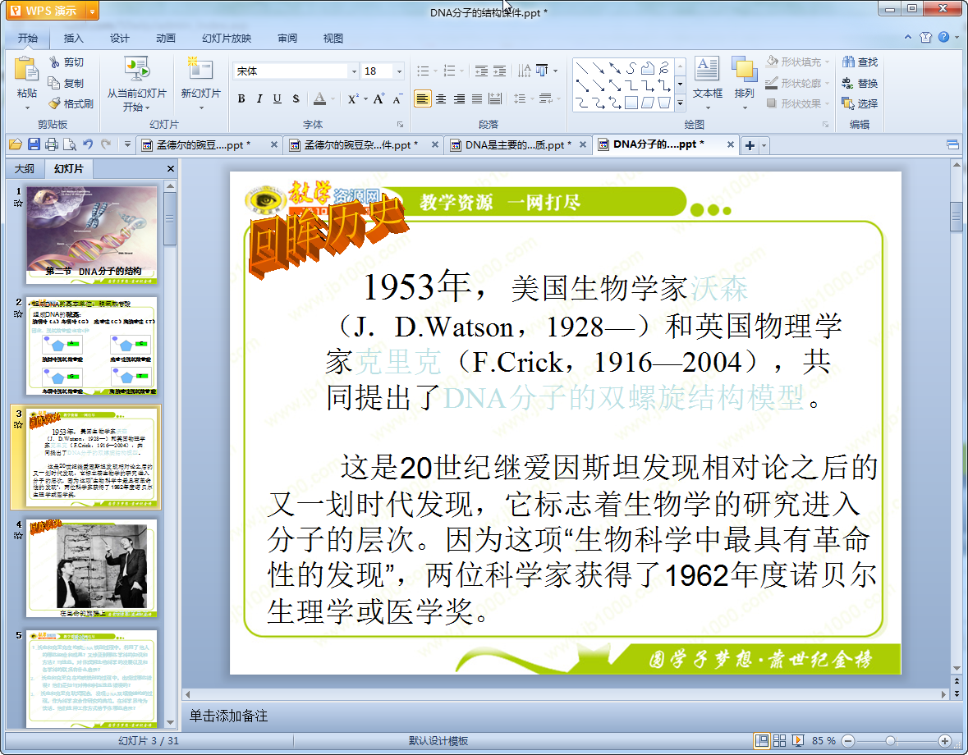Open the help question mark icon
The height and width of the screenshot is (755, 968).
coord(944,37)
